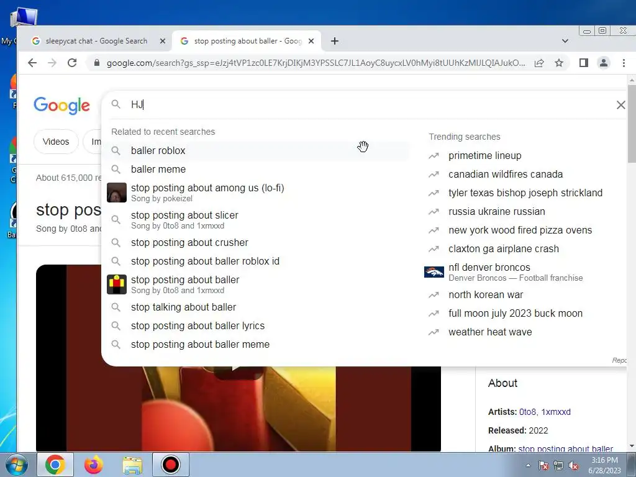
Task: Open a new tab with the plus button
Action: (335, 41)
